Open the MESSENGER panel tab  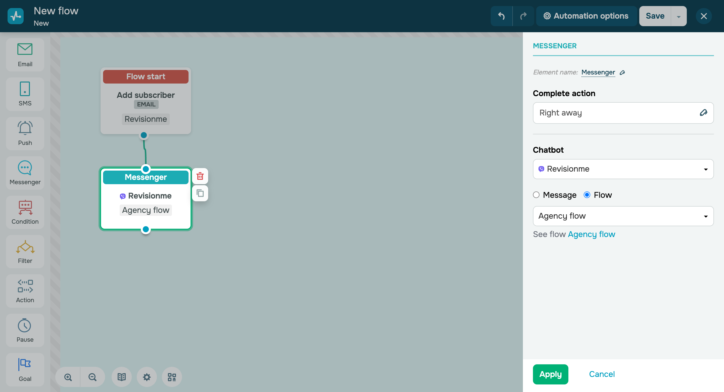(x=555, y=46)
